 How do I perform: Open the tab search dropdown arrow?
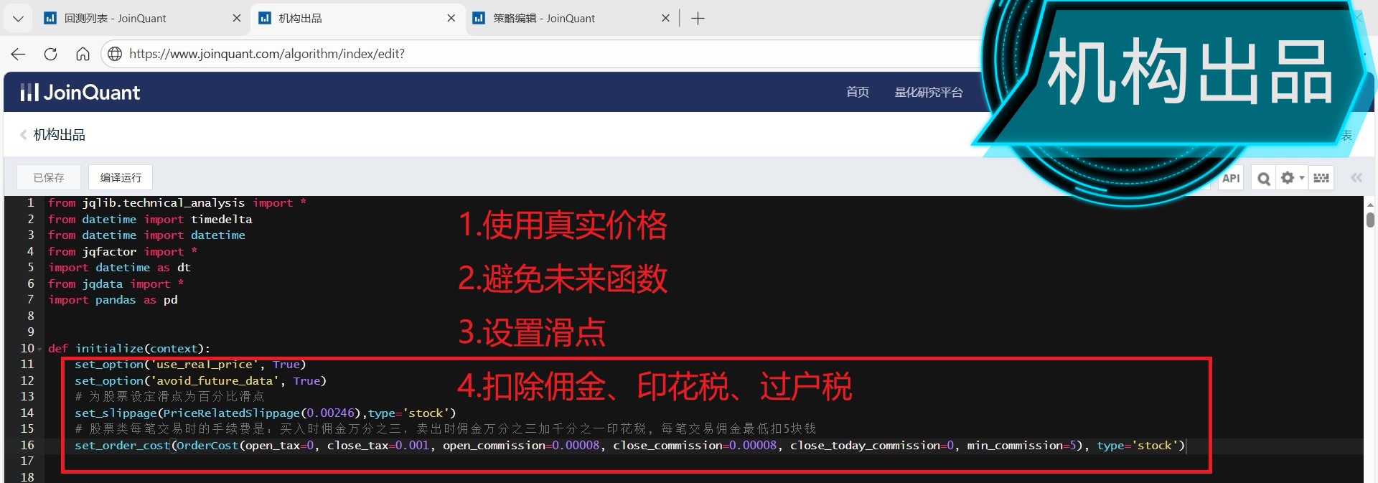(x=18, y=19)
